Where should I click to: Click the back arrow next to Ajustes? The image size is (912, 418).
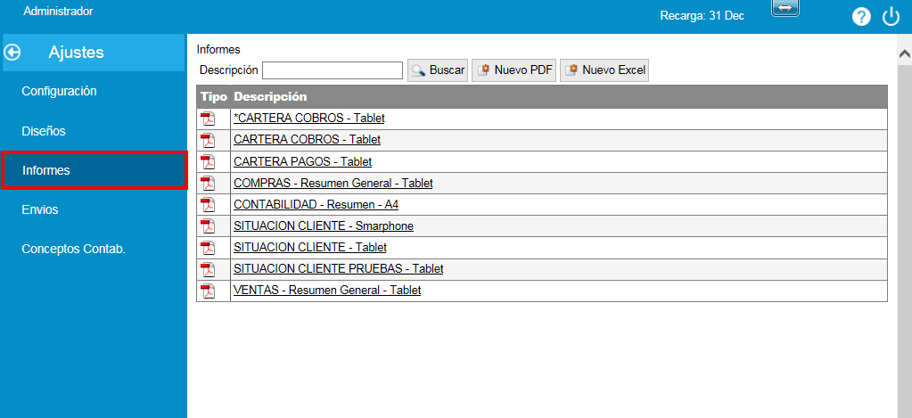click(13, 53)
